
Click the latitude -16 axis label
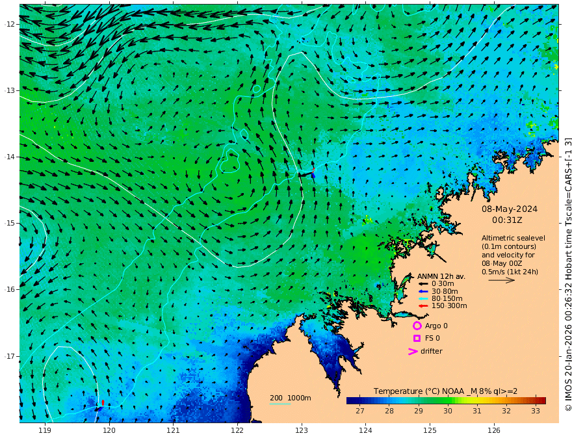10,289
